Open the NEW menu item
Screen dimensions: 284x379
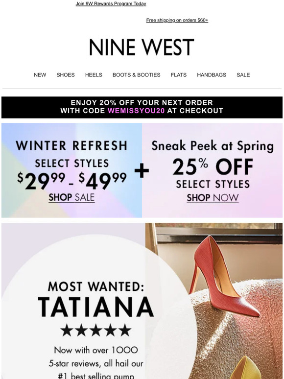point(40,75)
